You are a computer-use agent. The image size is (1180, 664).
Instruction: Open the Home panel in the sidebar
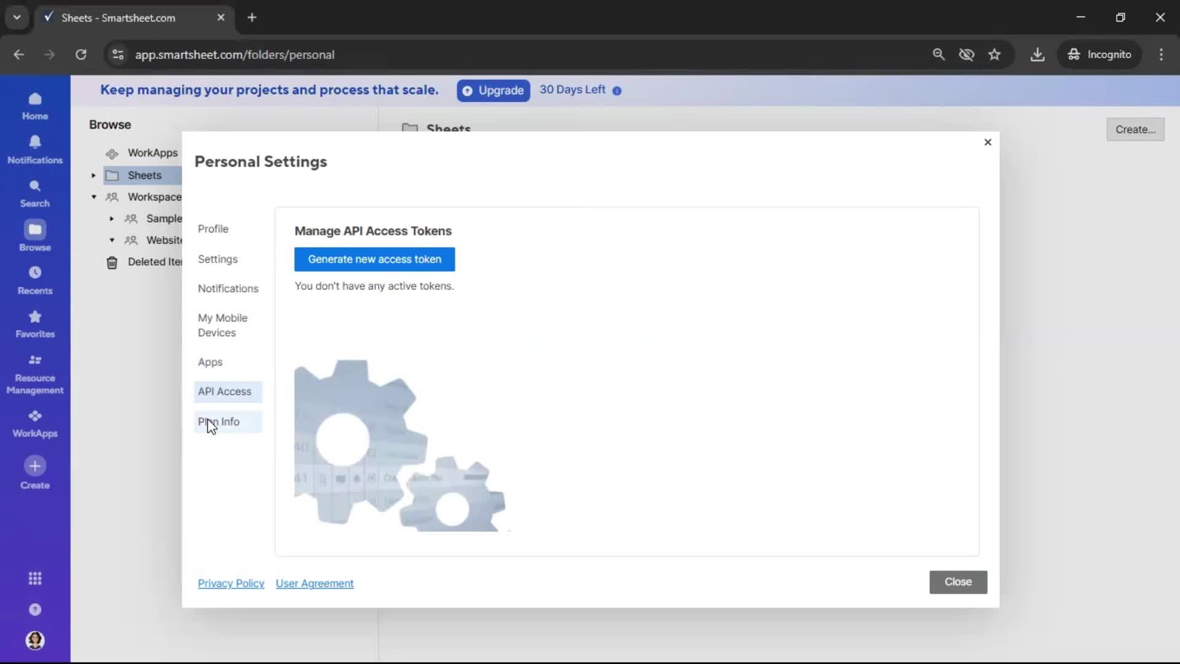(35, 106)
